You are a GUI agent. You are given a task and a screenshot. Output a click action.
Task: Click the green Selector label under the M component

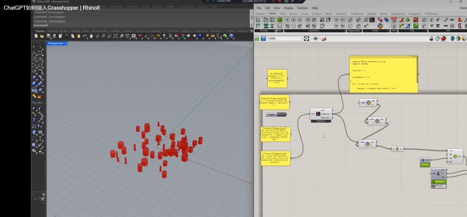pyautogui.click(x=425, y=164)
